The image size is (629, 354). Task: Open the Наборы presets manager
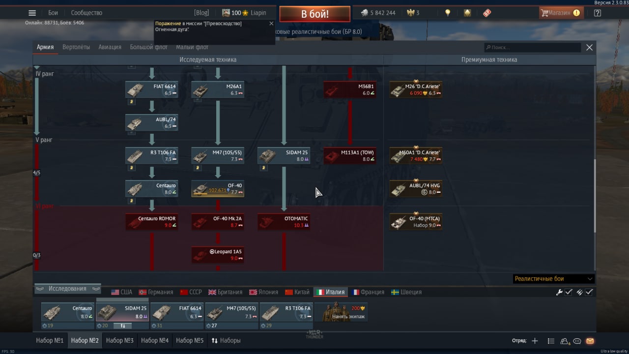click(226, 340)
